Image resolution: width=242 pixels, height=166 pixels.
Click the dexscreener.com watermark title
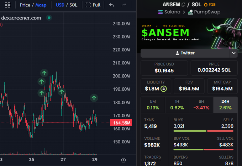(21, 18)
